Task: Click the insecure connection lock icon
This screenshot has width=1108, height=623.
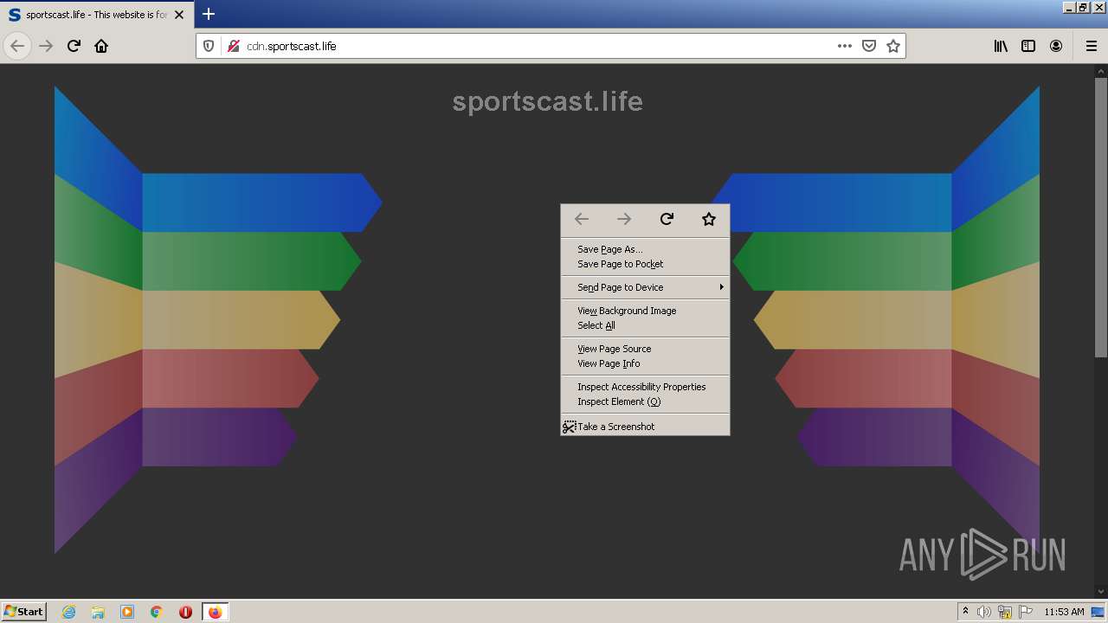Action: 233,46
